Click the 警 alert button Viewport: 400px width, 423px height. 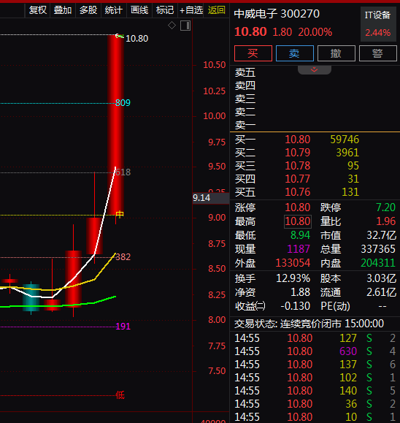pos(377,53)
